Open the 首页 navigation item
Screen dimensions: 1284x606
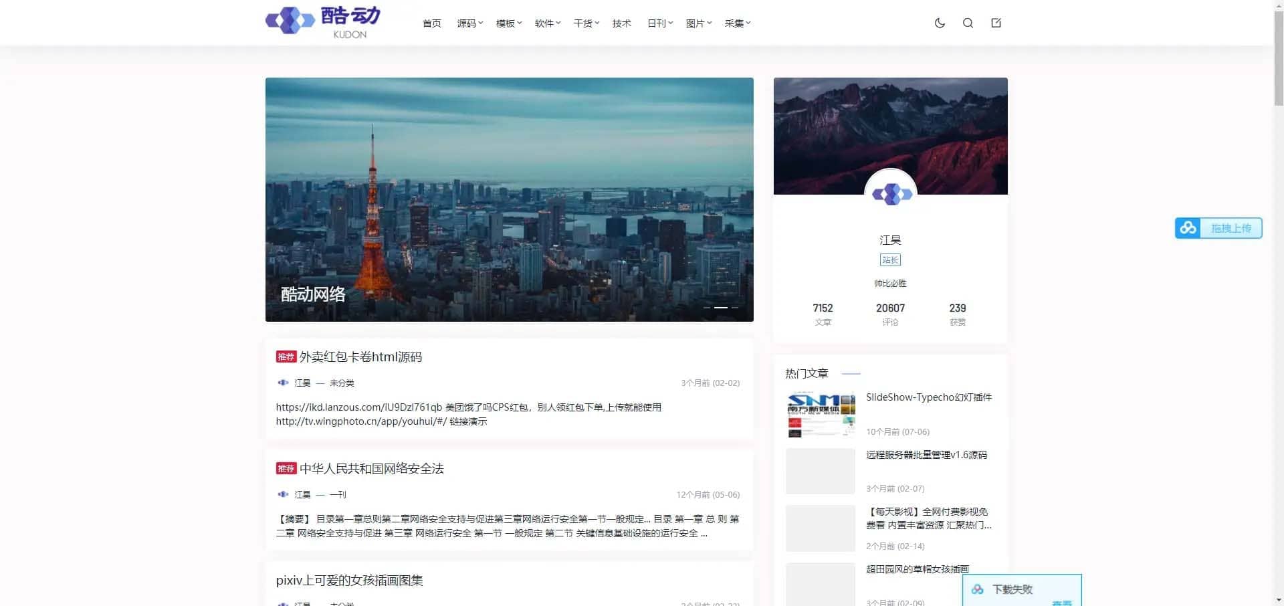[431, 23]
